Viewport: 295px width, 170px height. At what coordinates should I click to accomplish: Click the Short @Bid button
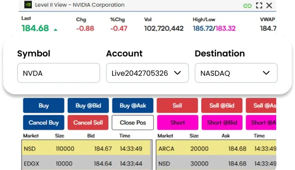[222, 123]
